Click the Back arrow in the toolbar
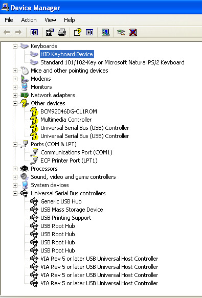The image size is (202, 298). tap(7, 32)
